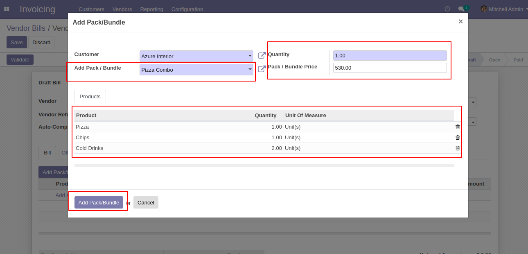The width and height of the screenshot is (528, 254).
Task: Close the Add Pack/Bundle dialog
Action: tap(460, 22)
